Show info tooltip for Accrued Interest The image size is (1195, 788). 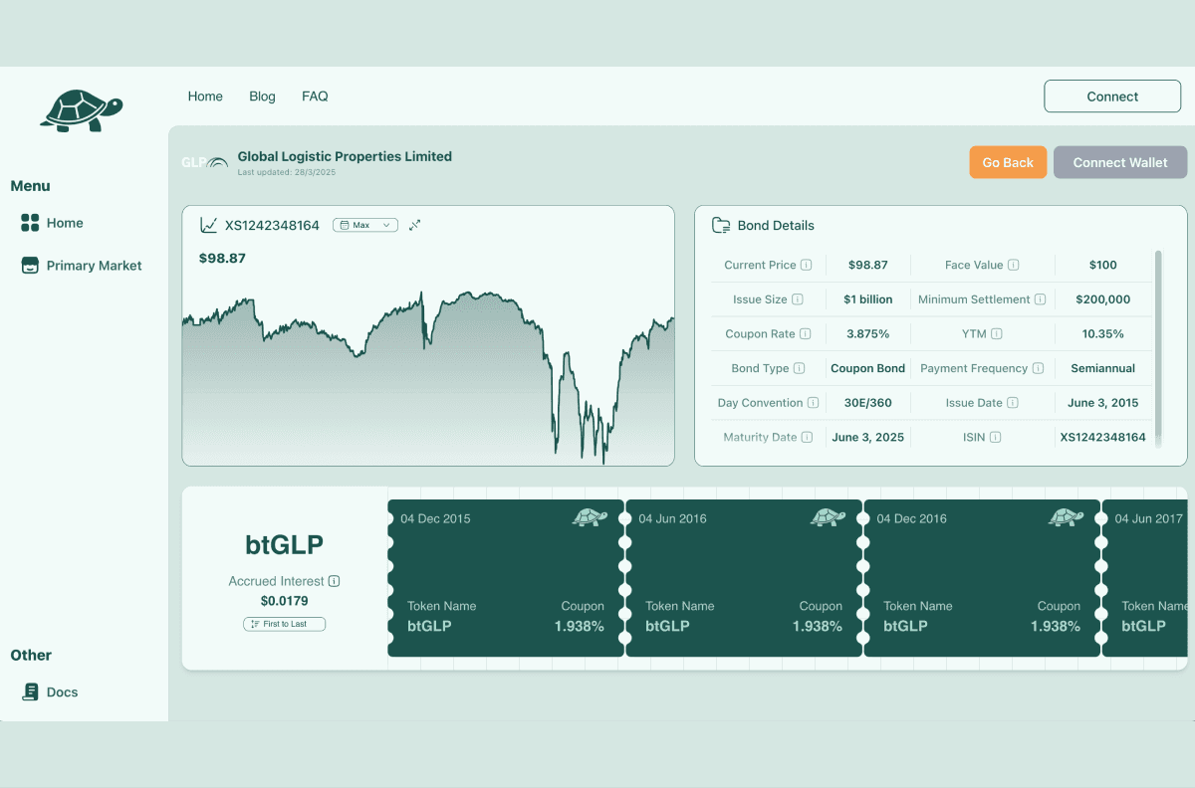tap(335, 581)
